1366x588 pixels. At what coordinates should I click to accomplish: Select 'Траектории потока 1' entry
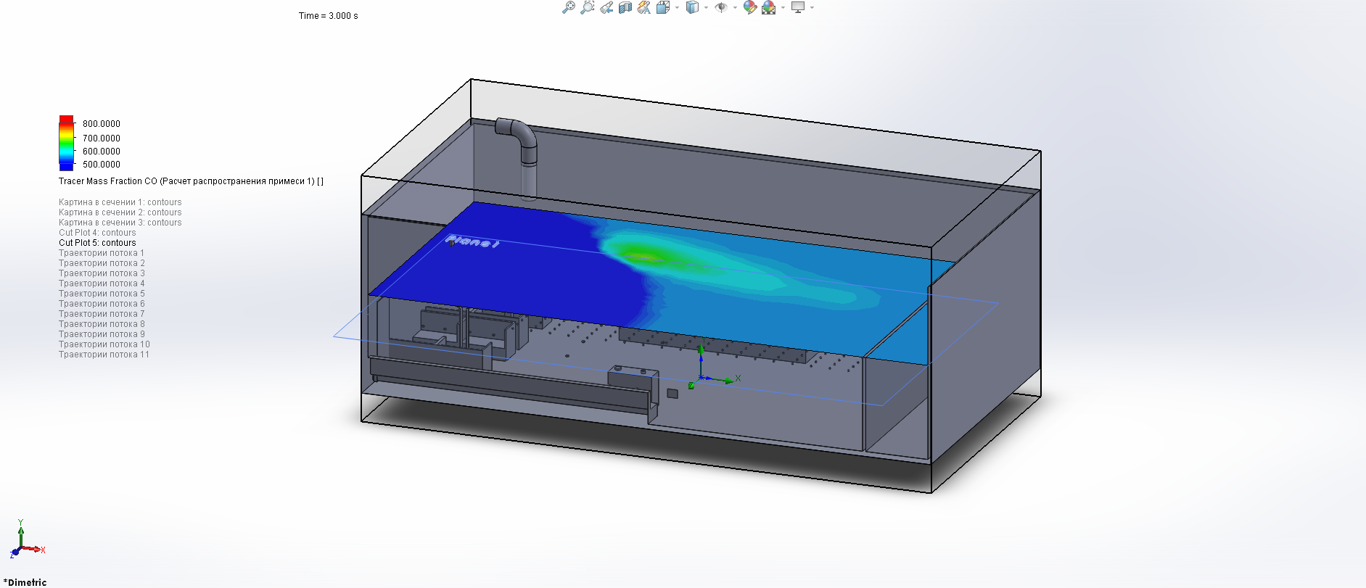tap(102, 253)
